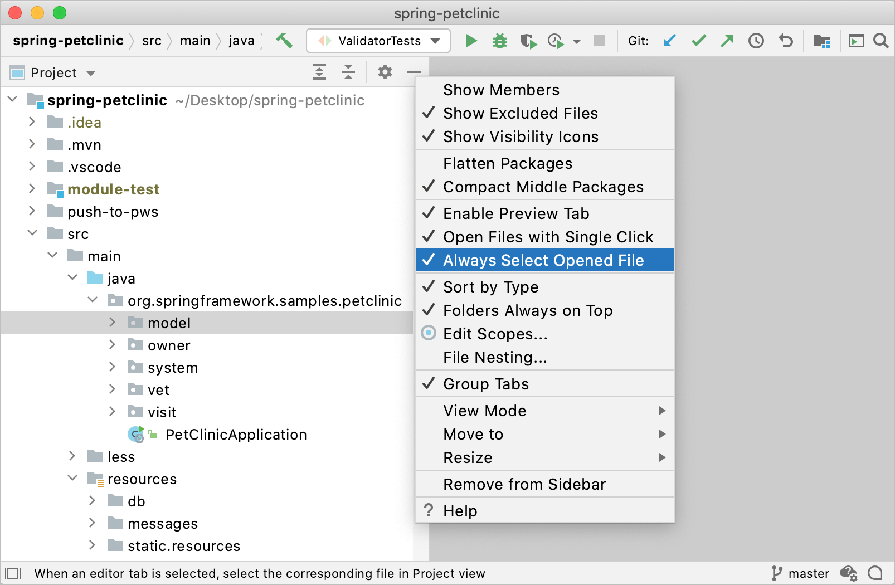
Task: Toggle Show Members option
Action: pyautogui.click(x=545, y=90)
